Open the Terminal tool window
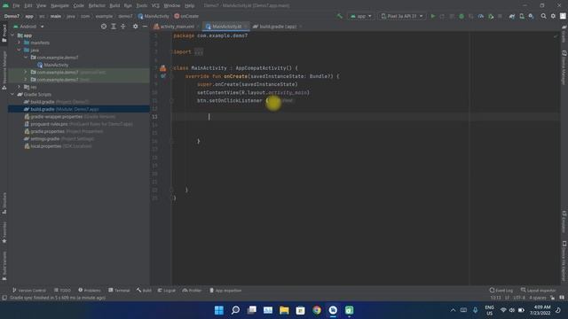 click(x=119, y=290)
